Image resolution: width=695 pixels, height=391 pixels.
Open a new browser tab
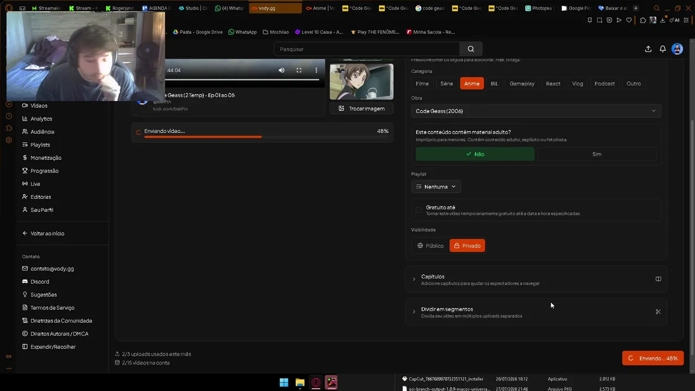636,8
